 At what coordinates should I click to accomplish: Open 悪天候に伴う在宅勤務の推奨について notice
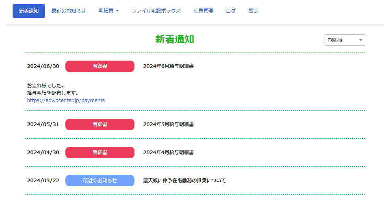coord(184,181)
